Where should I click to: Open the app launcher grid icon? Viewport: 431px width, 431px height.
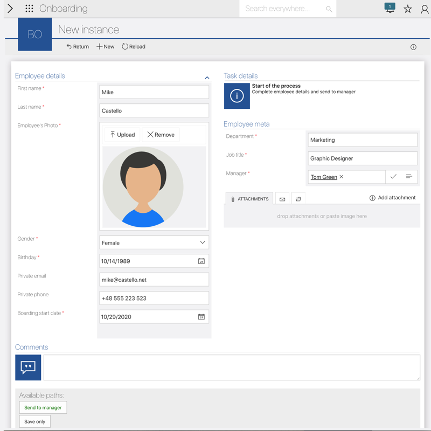(29, 9)
